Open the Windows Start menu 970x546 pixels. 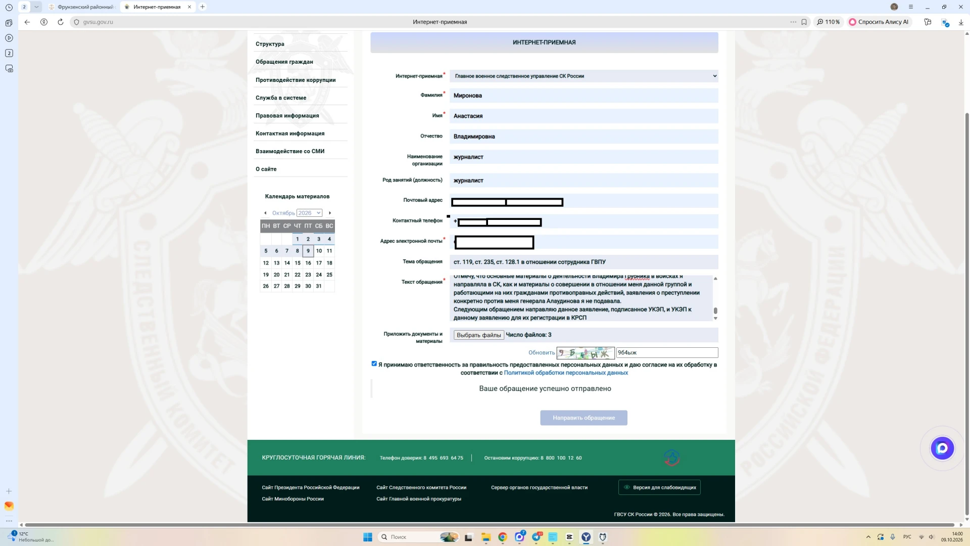click(368, 537)
